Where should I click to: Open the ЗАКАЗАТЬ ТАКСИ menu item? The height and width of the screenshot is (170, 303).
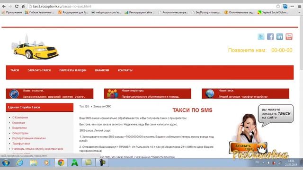pos(39,70)
